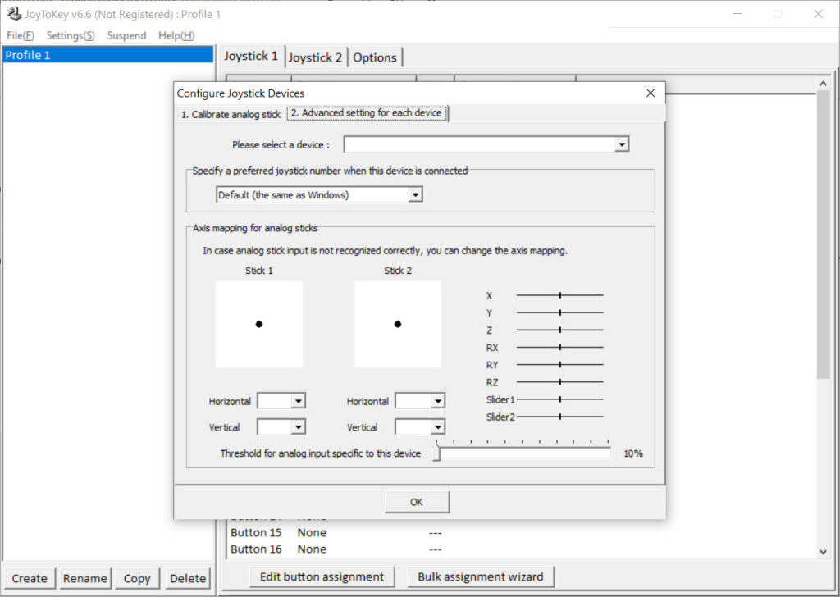
Task: Click the button list scroll up arrow
Action: 824,84
